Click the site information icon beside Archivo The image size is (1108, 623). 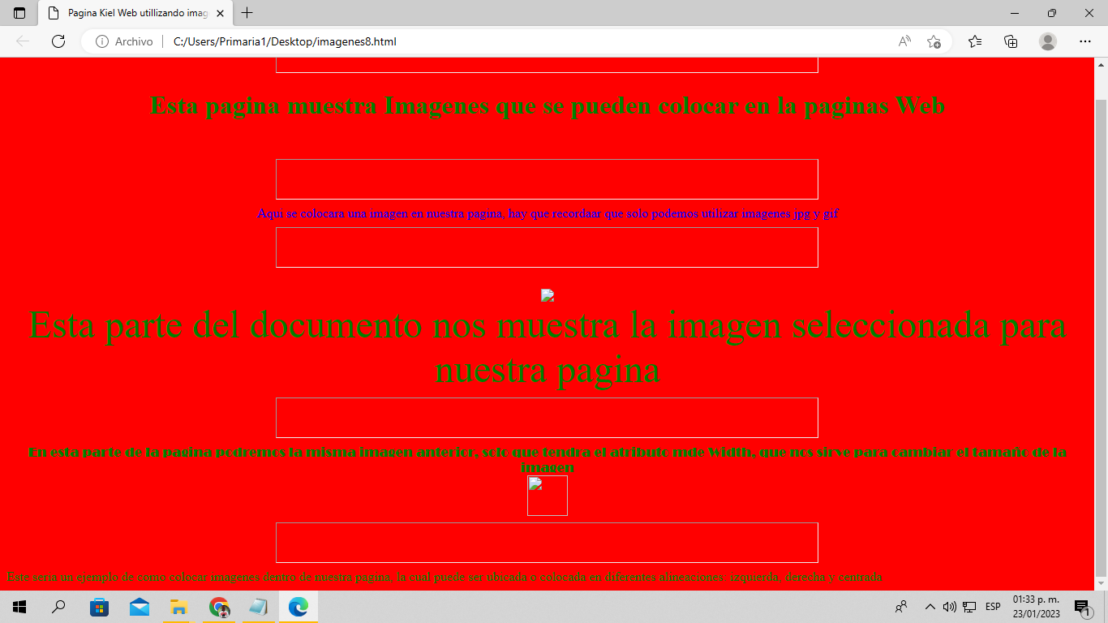pos(102,41)
